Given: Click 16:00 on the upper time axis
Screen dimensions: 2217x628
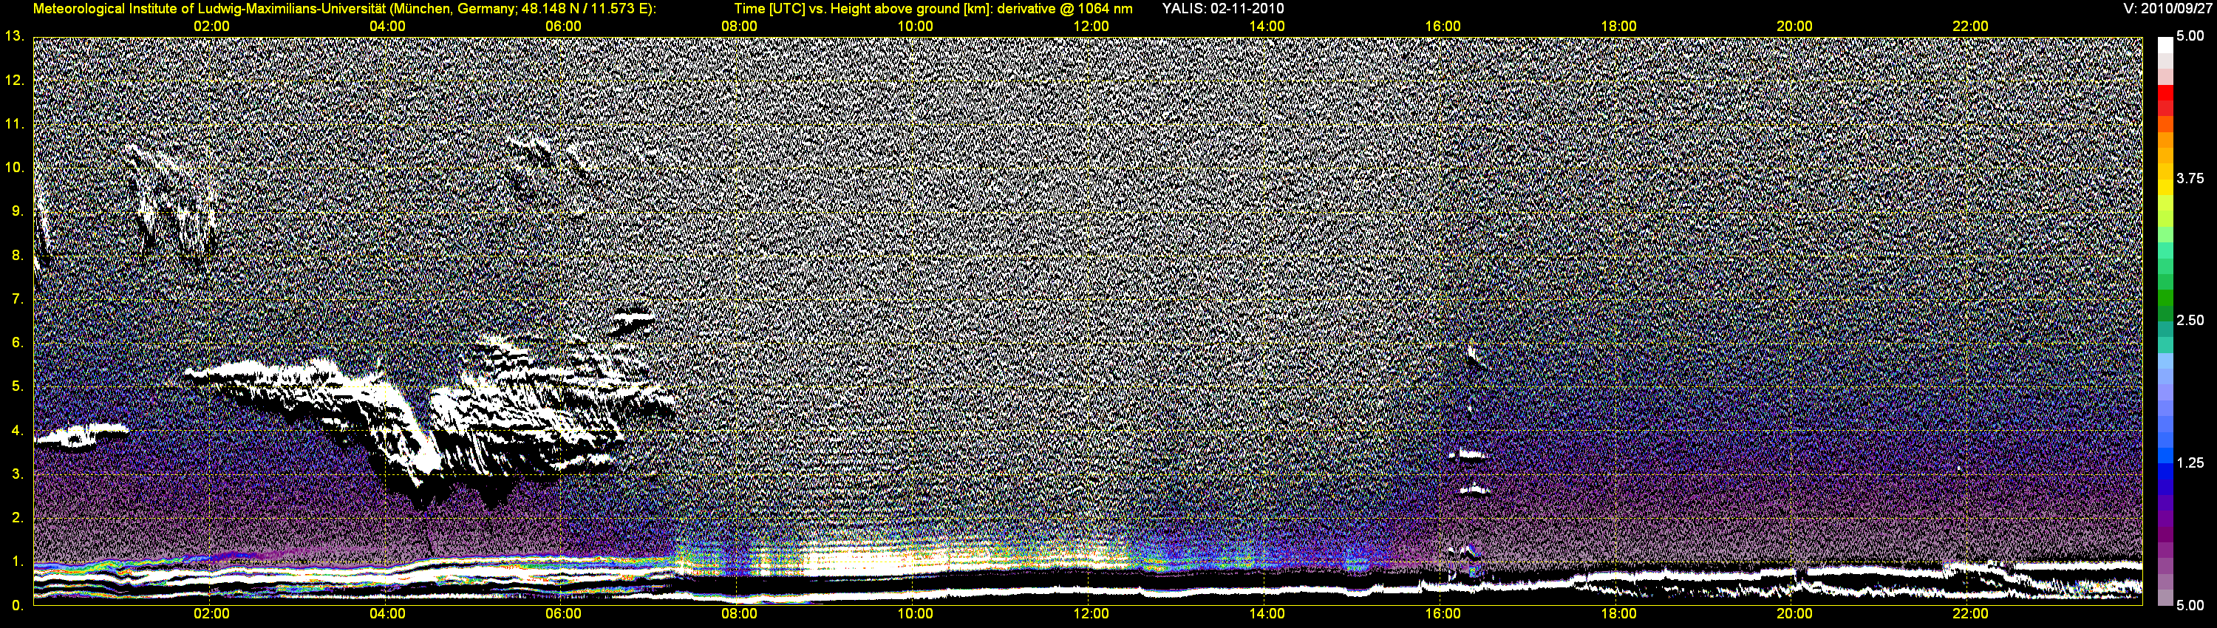Looking at the screenshot, I should click(1443, 26).
